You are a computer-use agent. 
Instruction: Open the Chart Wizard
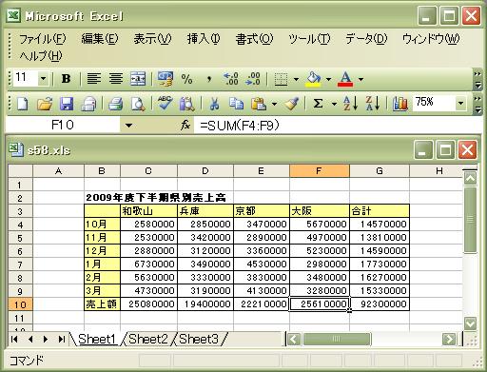tap(400, 104)
